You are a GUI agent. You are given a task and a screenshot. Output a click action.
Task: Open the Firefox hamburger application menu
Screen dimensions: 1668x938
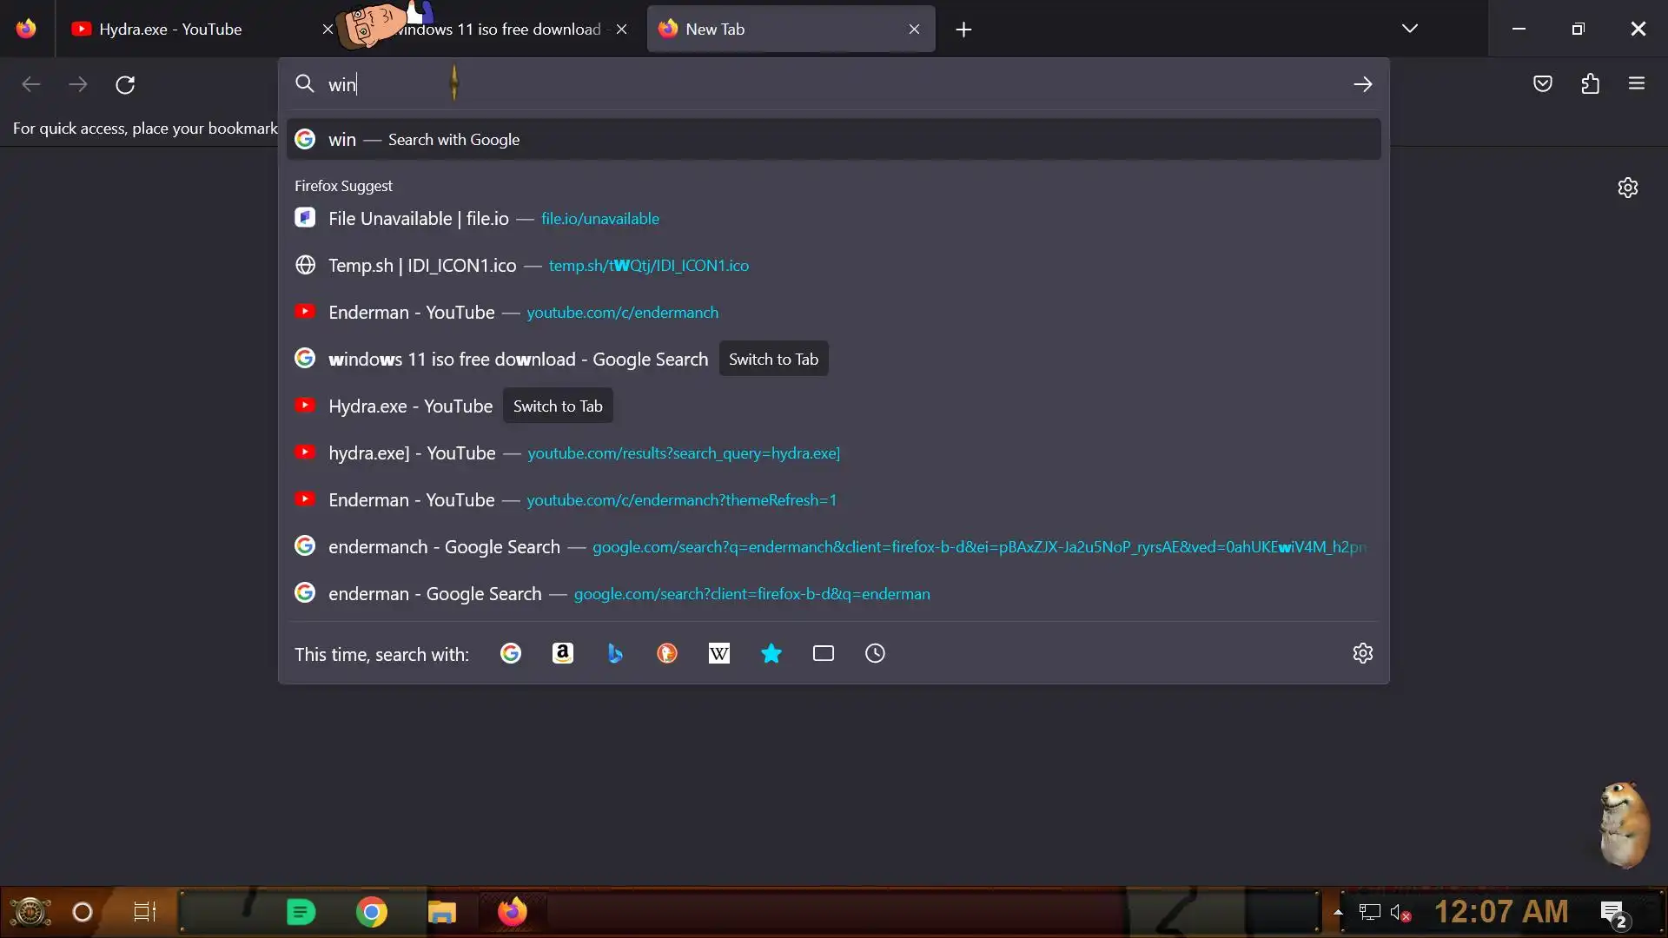pos(1637,84)
